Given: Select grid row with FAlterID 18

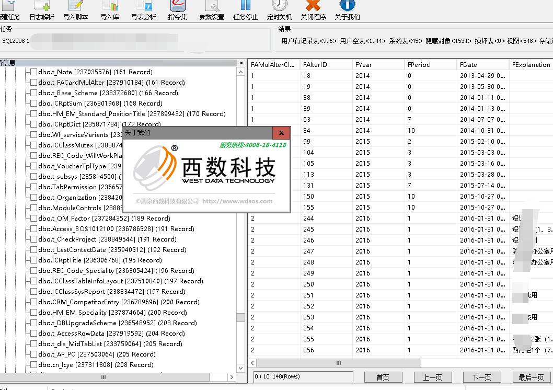Looking at the screenshot, I should click(x=400, y=75).
